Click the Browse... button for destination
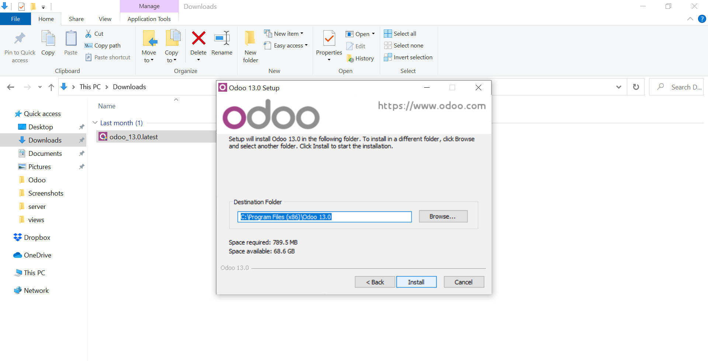Screen dimensions: 708x361 click(443, 216)
